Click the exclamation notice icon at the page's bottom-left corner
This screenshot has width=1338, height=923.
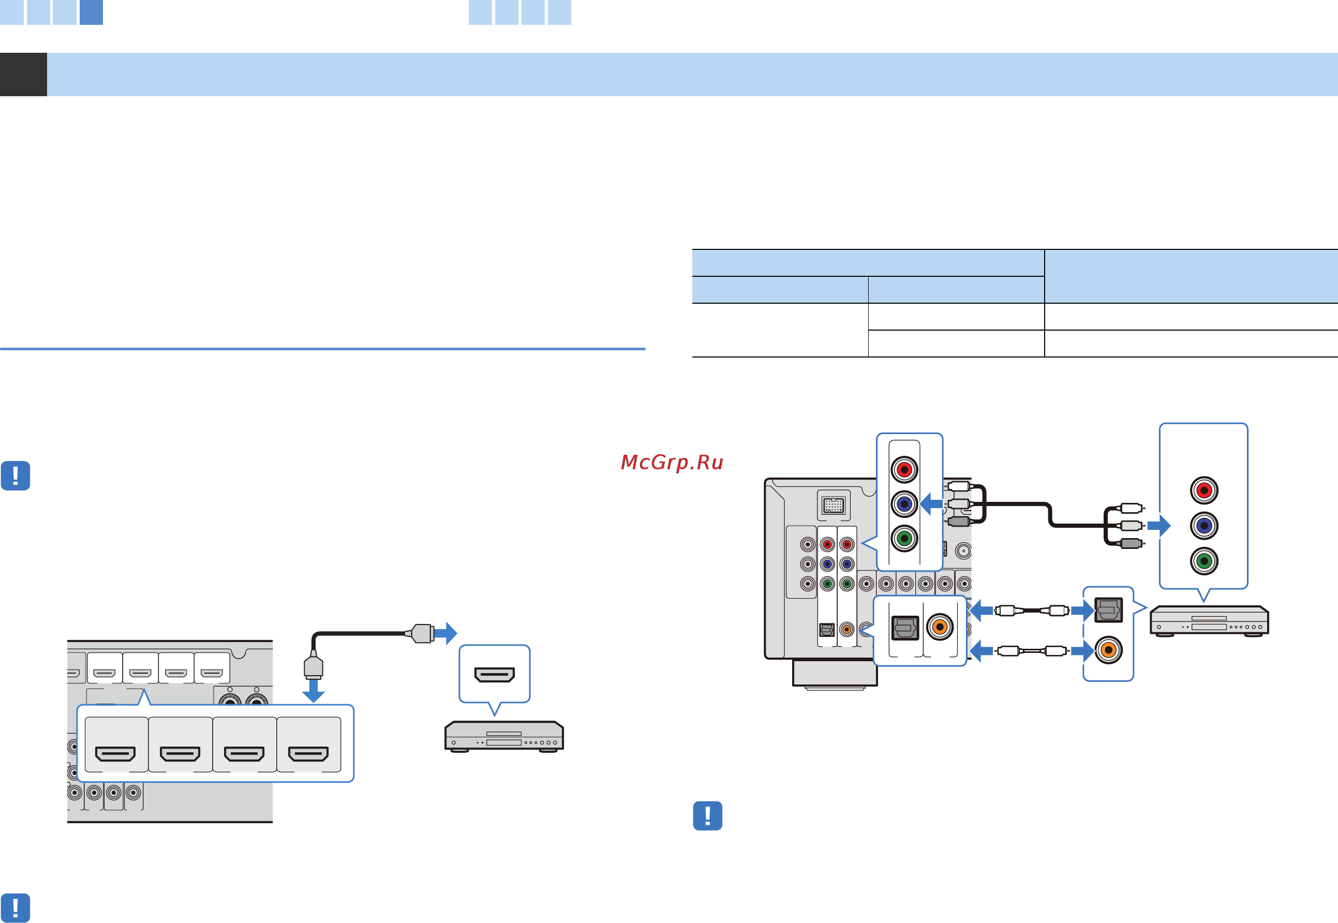16,907
